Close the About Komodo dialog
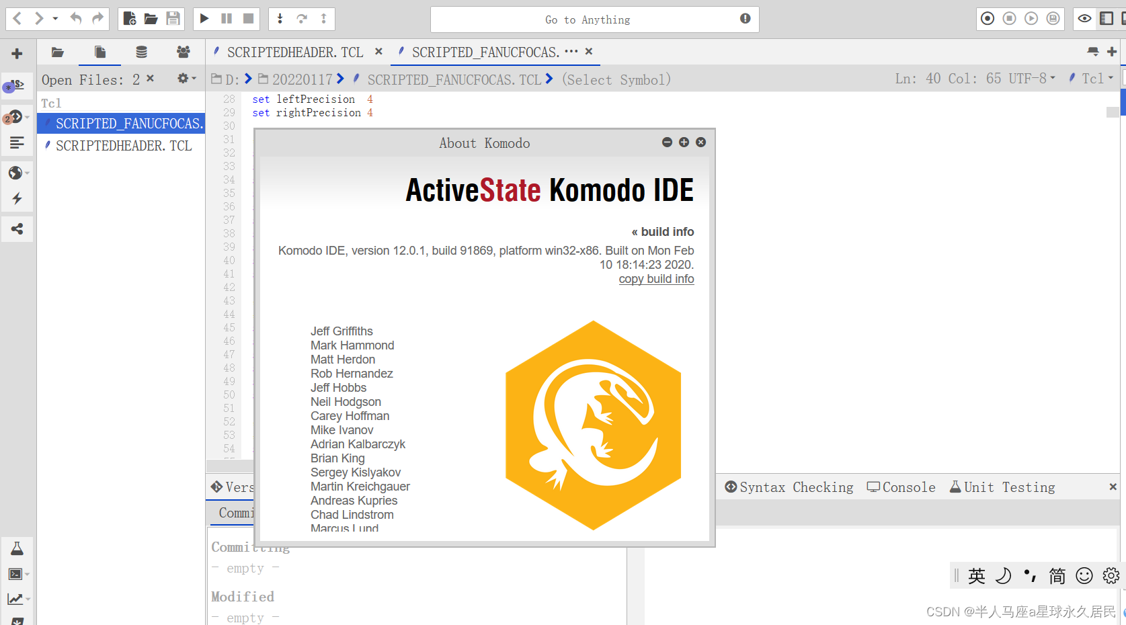 [x=700, y=142]
